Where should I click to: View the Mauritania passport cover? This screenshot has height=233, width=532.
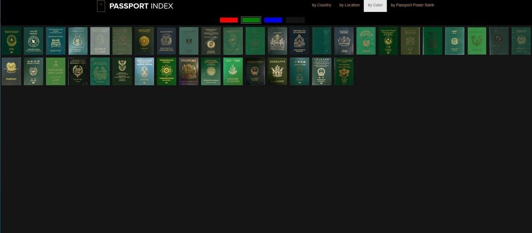[x=388, y=41]
